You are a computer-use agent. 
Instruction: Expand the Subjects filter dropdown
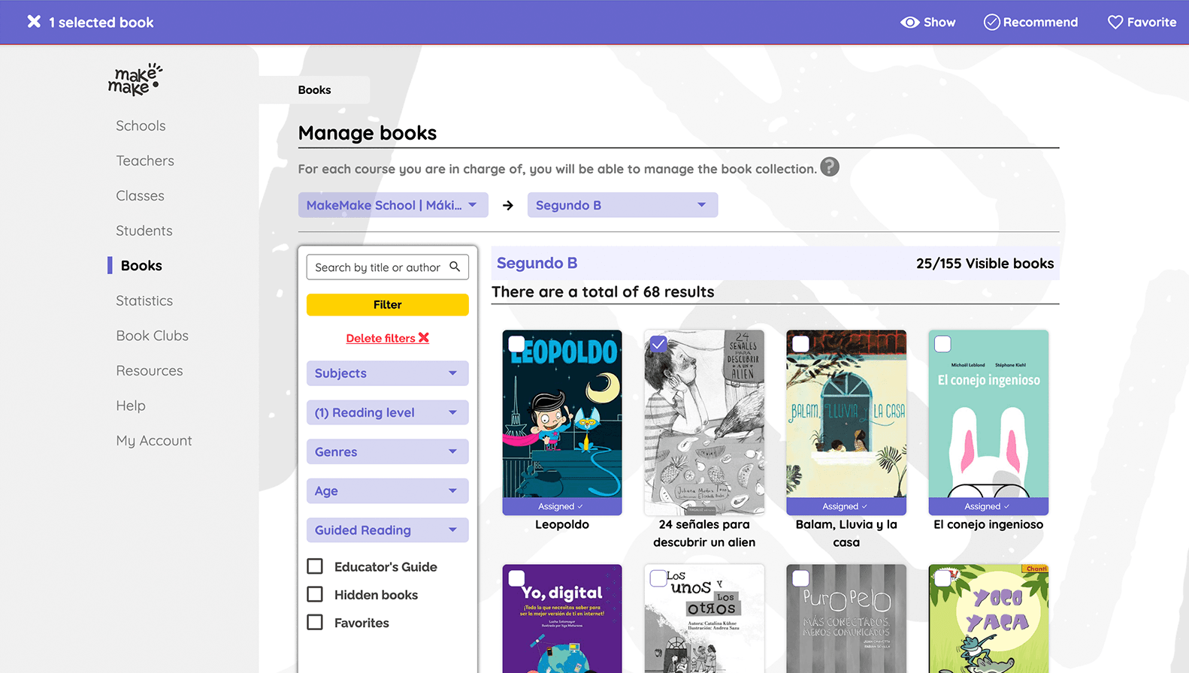click(x=387, y=373)
